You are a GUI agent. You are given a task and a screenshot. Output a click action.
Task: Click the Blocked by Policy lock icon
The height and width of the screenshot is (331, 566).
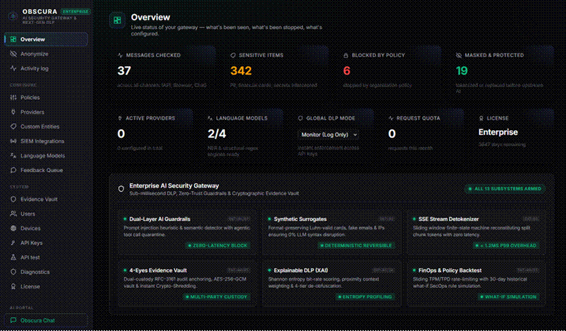coord(346,55)
